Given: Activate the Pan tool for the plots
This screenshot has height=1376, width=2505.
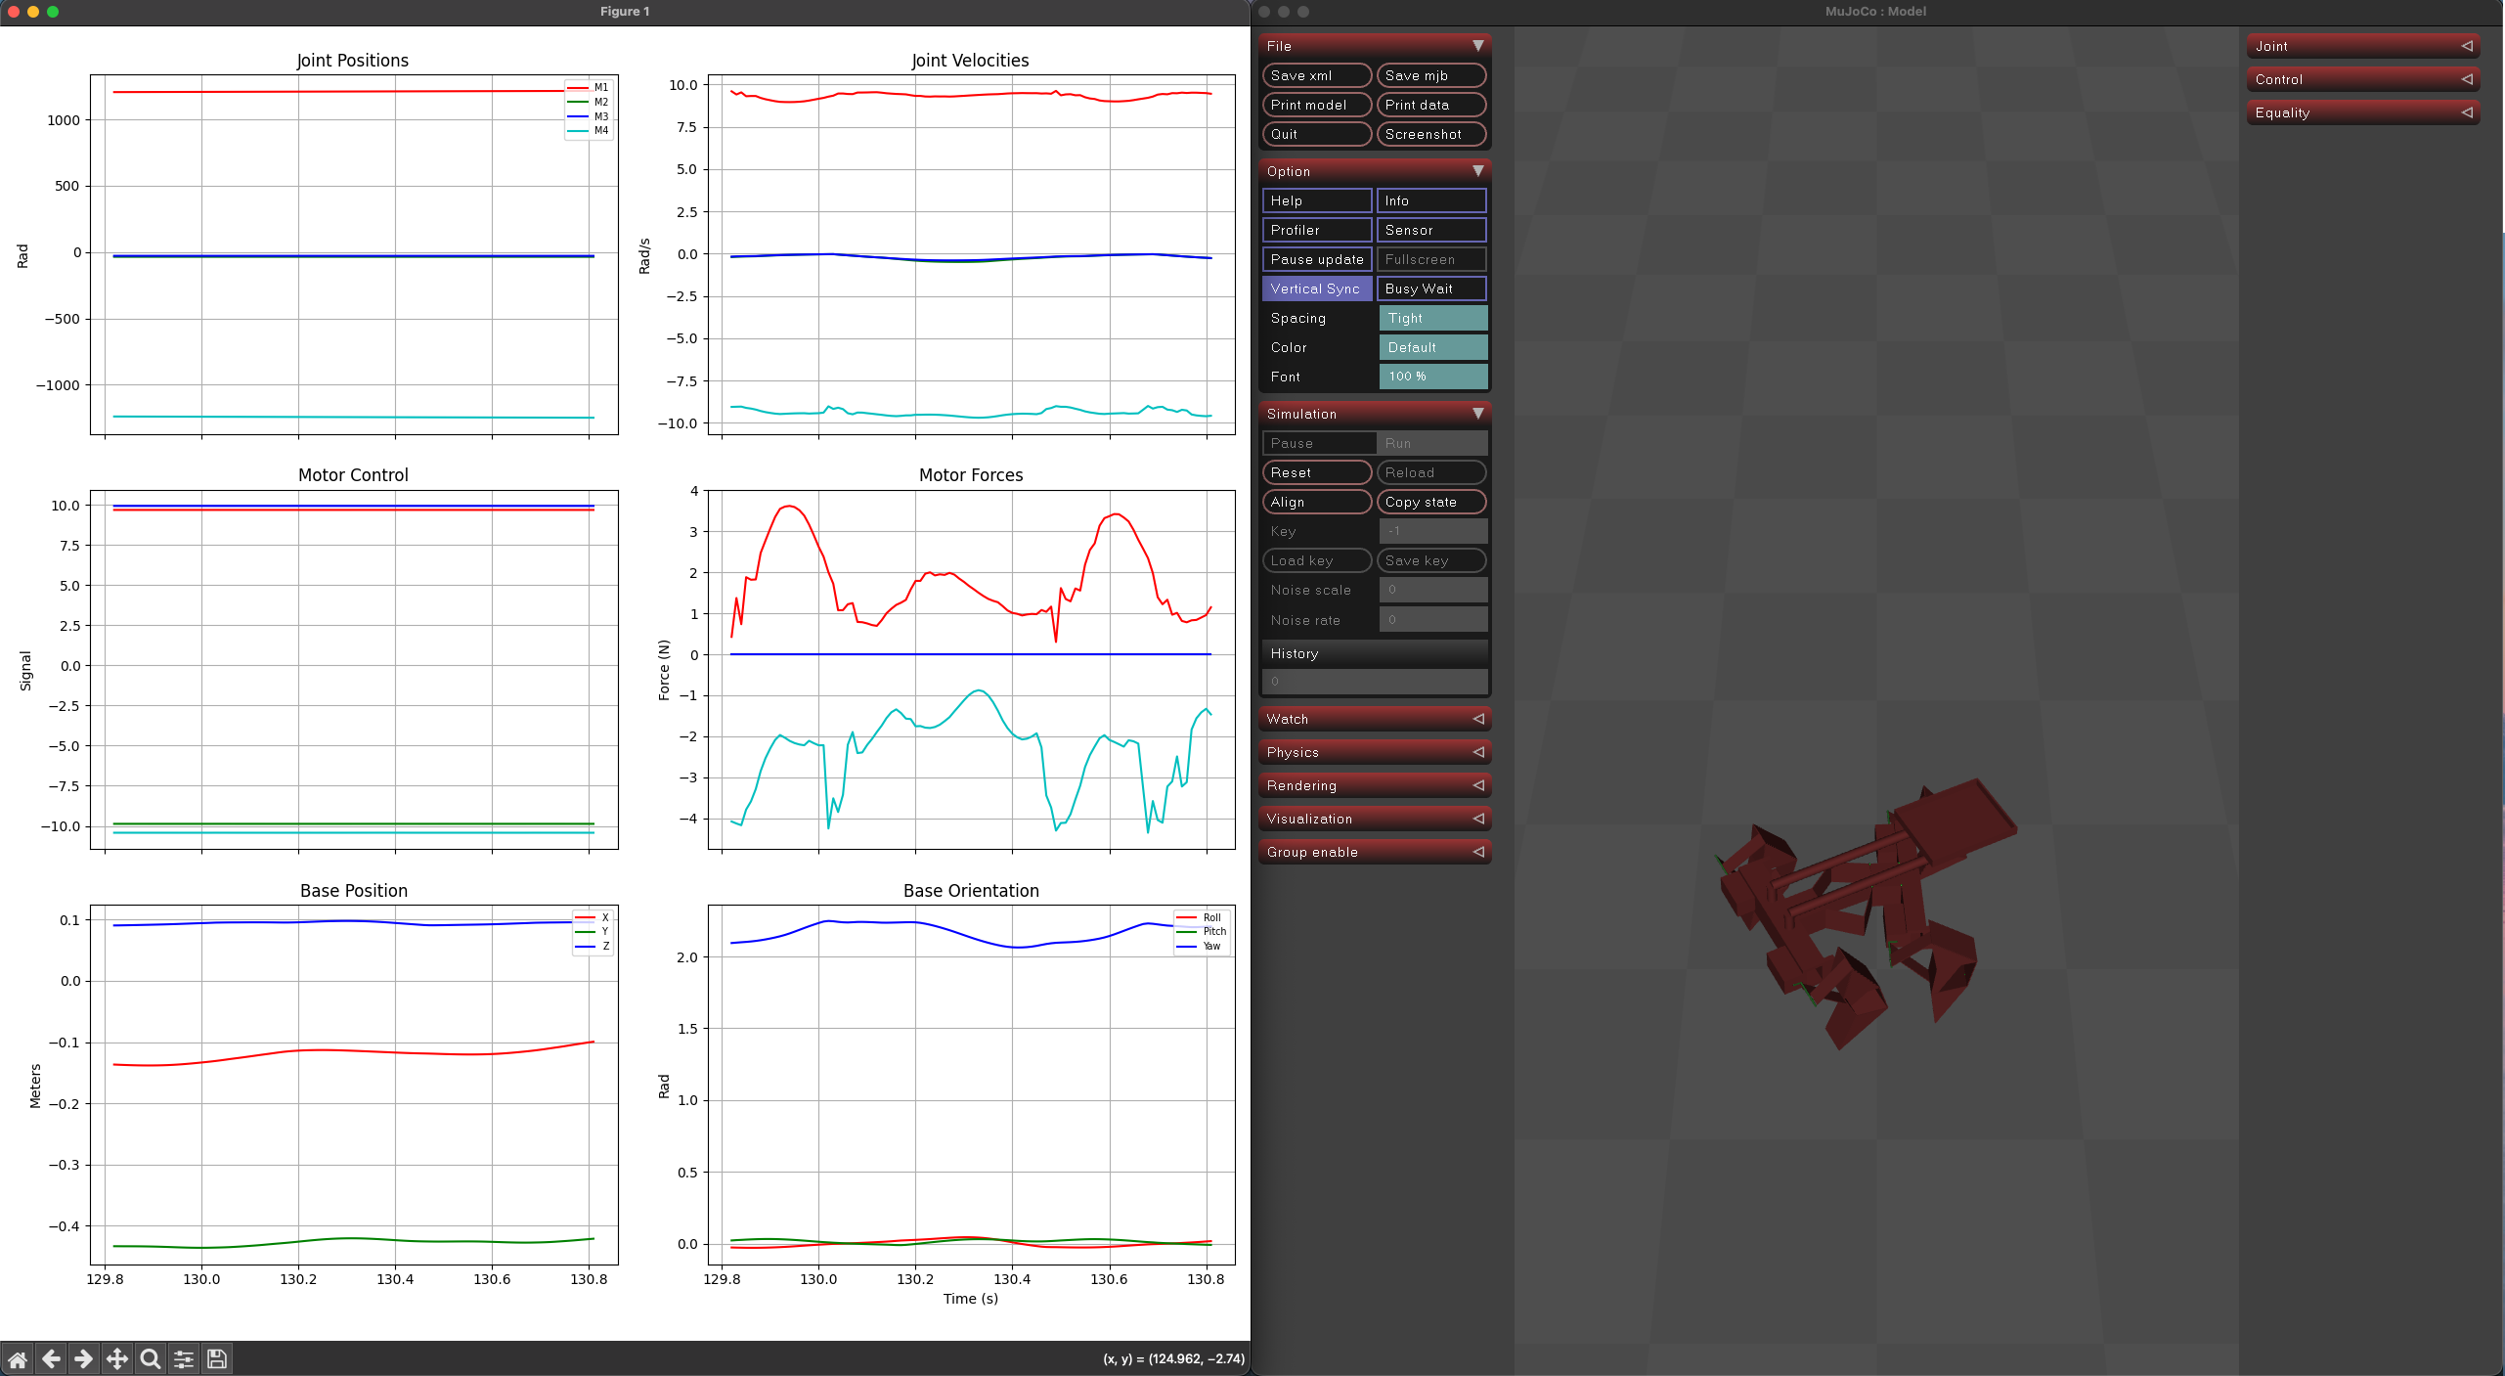Looking at the screenshot, I should pos(116,1358).
